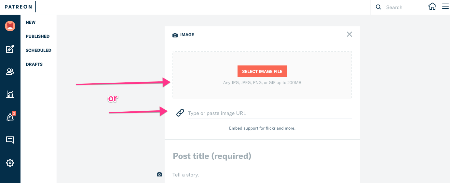Open the PUBLISHED posts list
The width and height of the screenshot is (450, 183).
pyautogui.click(x=37, y=36)
